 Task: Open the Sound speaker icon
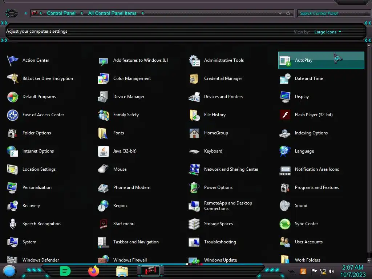click(285, 206)
